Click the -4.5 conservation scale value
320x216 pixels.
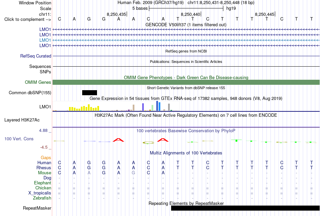(x=44, y=147)
